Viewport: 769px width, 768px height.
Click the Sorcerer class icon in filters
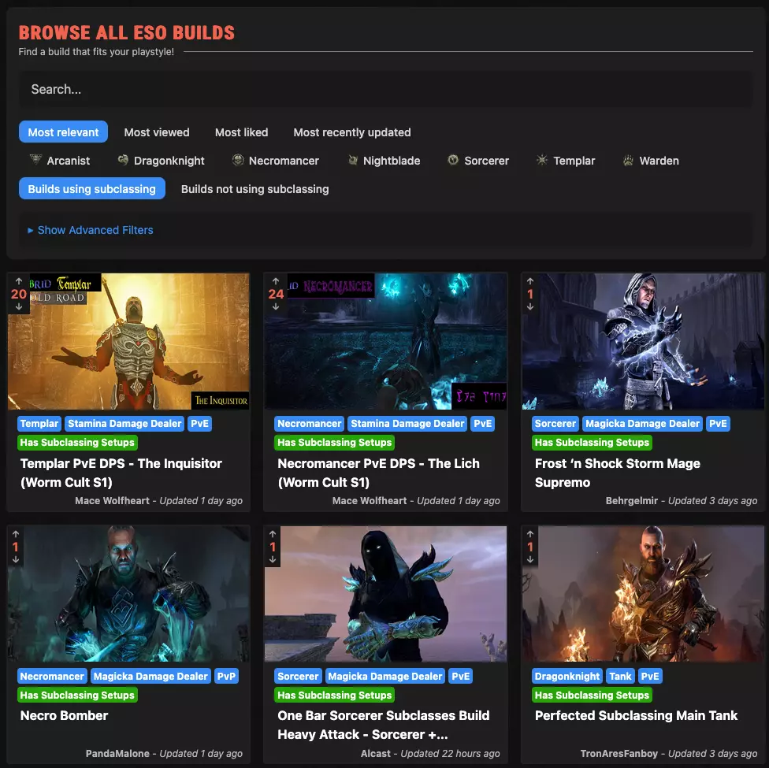[453, 160]
